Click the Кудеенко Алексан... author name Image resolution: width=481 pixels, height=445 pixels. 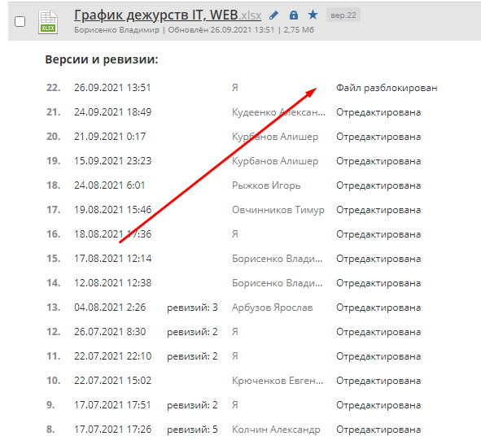click(x=278, y=112)
